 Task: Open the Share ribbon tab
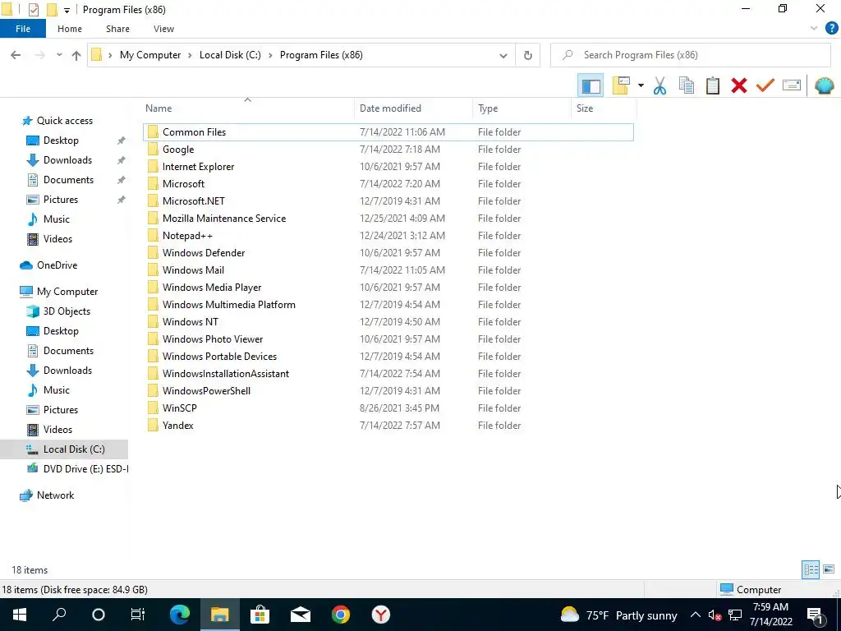[117, 29]
